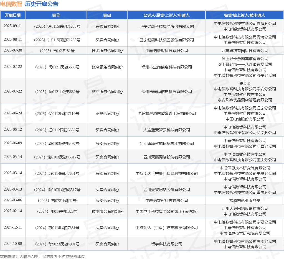Select date cell 2025-05-14

(13, 157)
